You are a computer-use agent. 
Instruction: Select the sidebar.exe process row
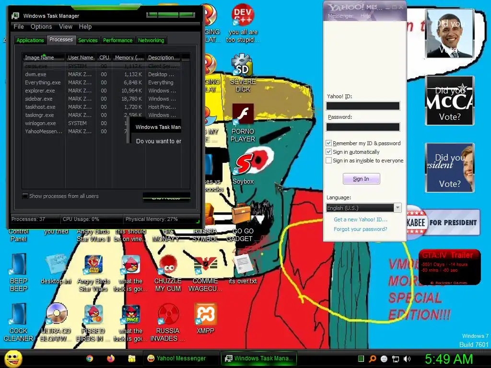tap(102, 99)
